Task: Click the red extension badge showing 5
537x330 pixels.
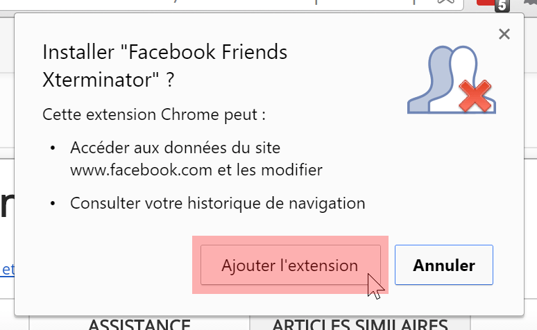Action: 493,5
